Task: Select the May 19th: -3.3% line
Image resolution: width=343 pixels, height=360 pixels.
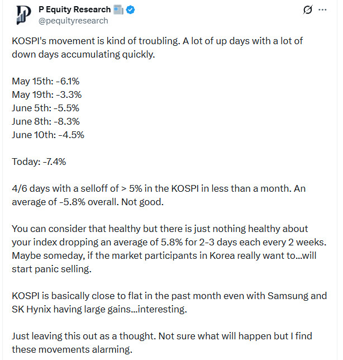Action: pos(46,94)
